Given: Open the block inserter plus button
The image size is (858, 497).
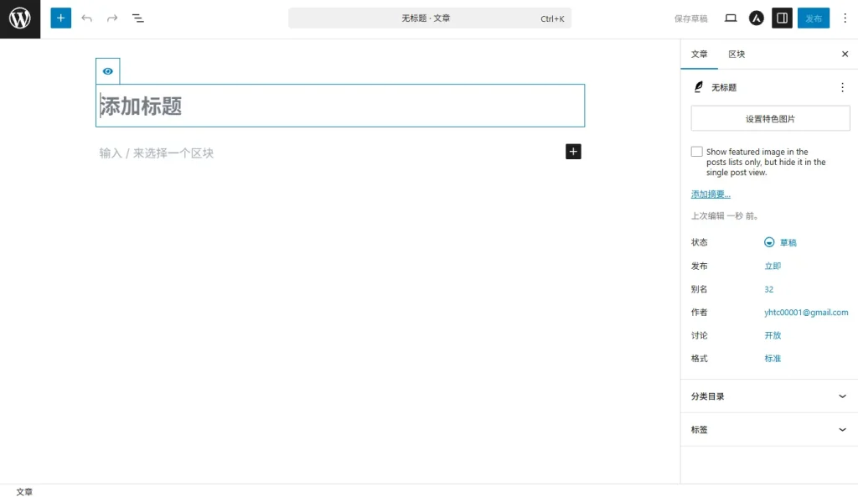Looking at the screenshot, I should point(60,18).
